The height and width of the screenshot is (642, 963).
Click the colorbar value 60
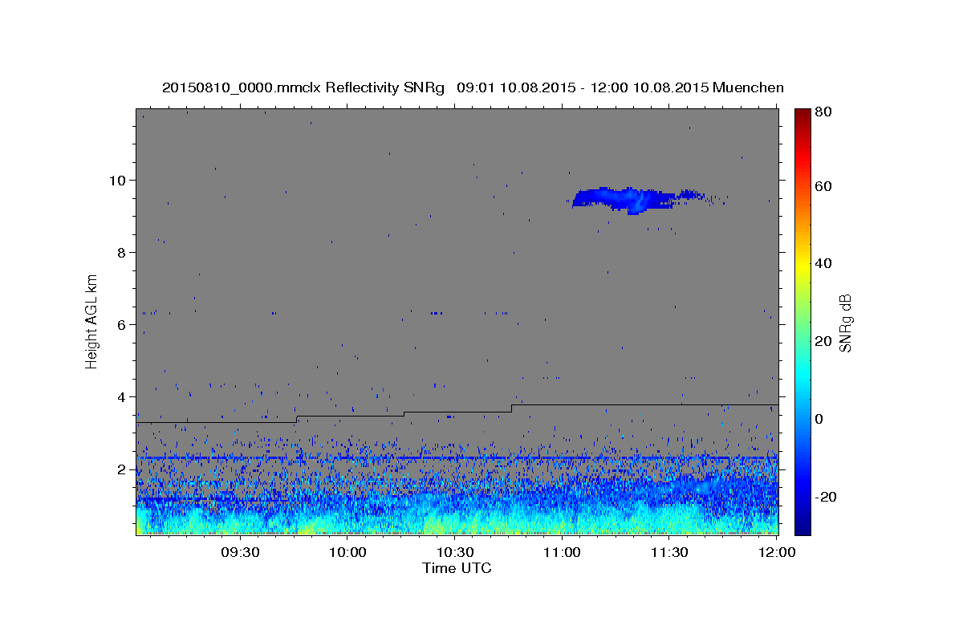(823, 186)
